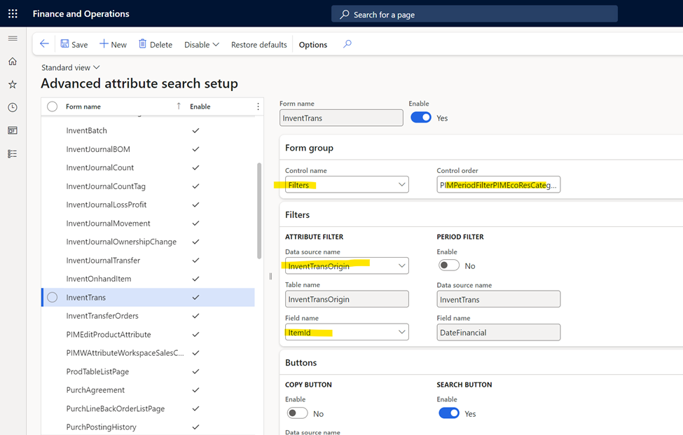The image size is (683, 435).
Task: Click the action bar search magnifier icon
Action: 347,44
